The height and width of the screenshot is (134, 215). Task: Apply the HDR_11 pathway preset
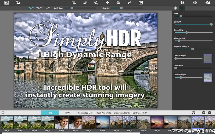(144, 122)
